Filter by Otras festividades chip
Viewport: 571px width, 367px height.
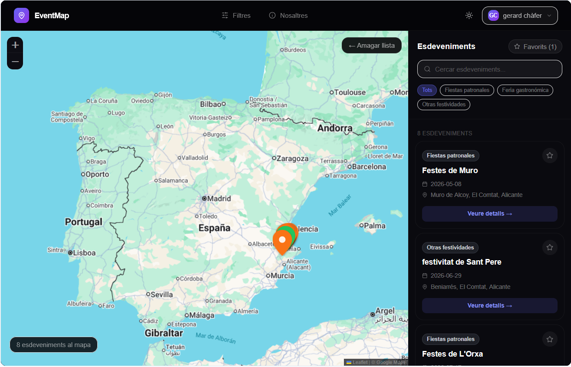click(444, 105)
